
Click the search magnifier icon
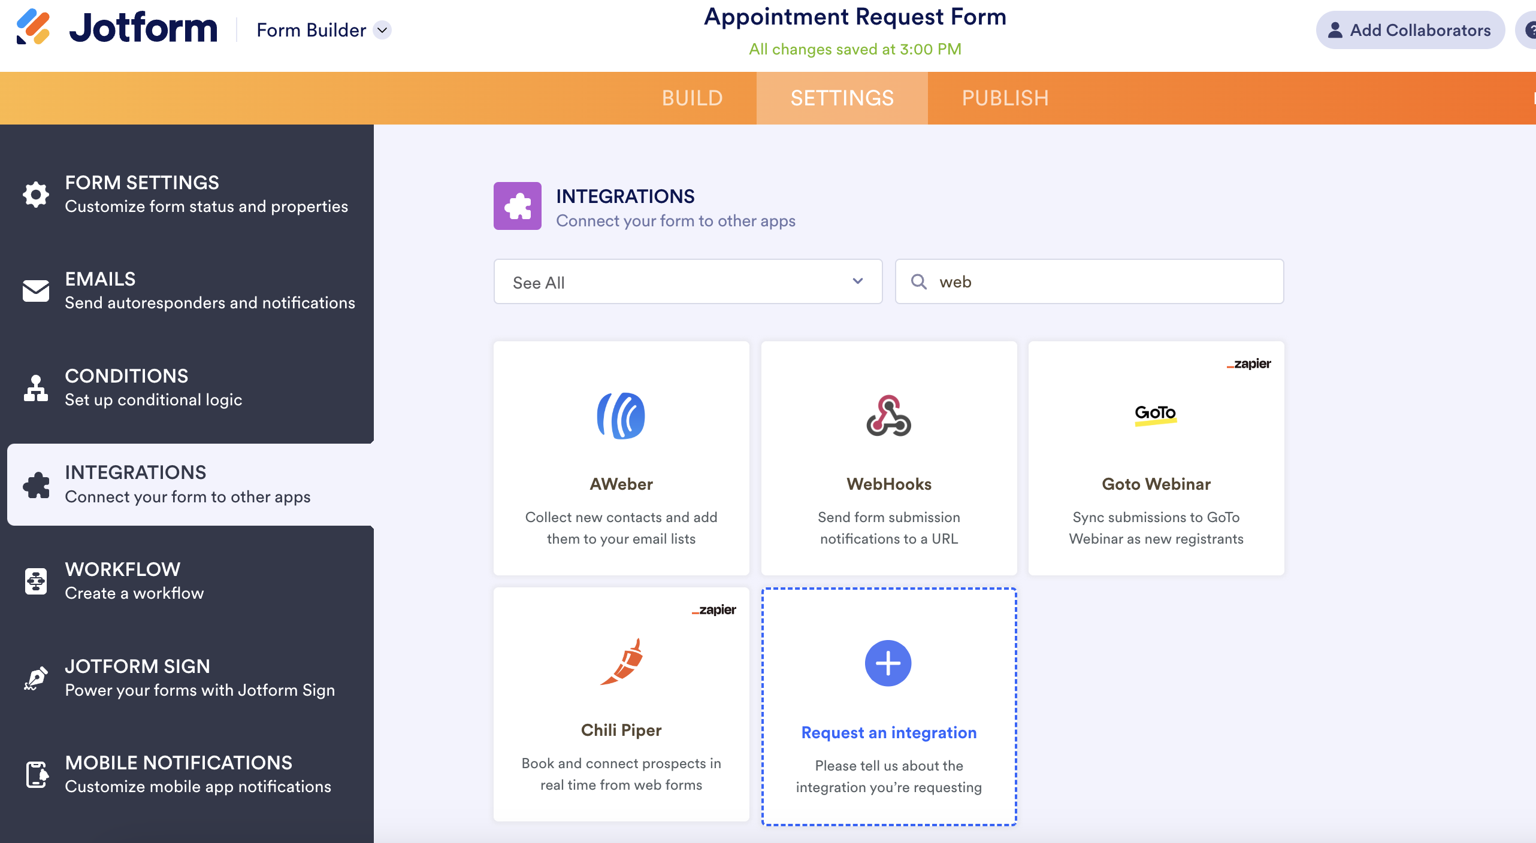click(x=919, y=281)
